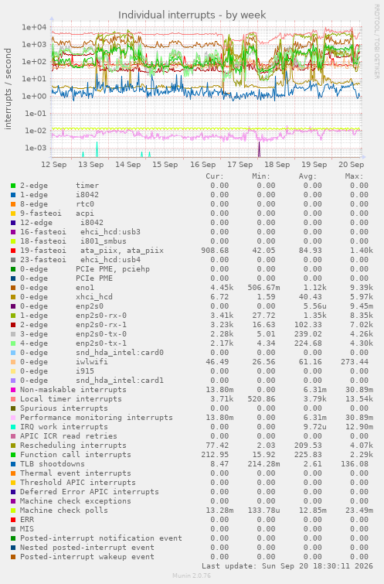Image resolution: width=384 pixels, height=584 pixels.
Task: Click the iwlwifi legend color swatch
Action: (x=13, y=362)
